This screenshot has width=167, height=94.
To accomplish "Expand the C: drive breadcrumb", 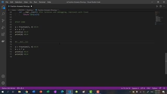I will [x=9, y=10].
